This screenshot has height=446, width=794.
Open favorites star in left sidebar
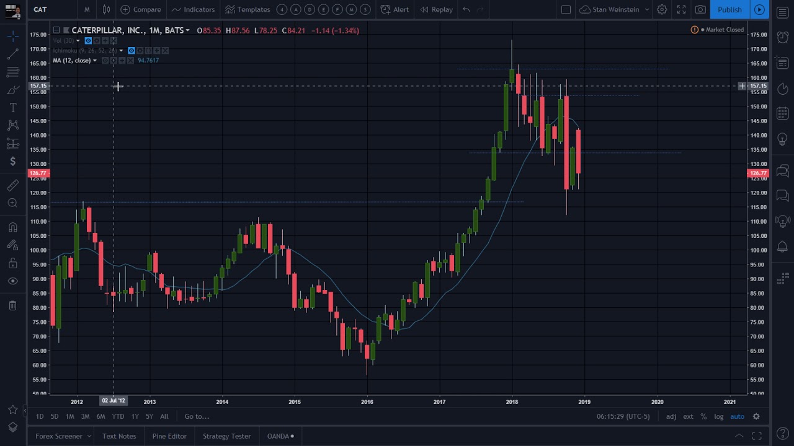tap(12, 410)
